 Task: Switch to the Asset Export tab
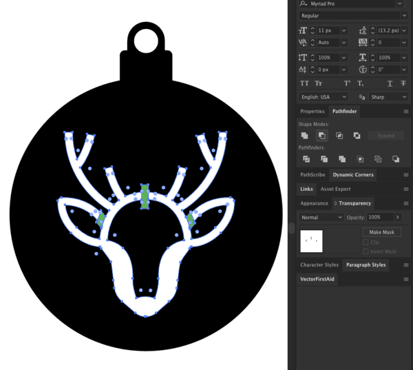[x=335, y=189]
